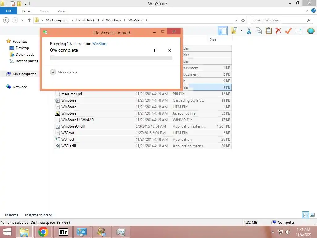Expand the arrow after WinStore breadcrumb

147,20
